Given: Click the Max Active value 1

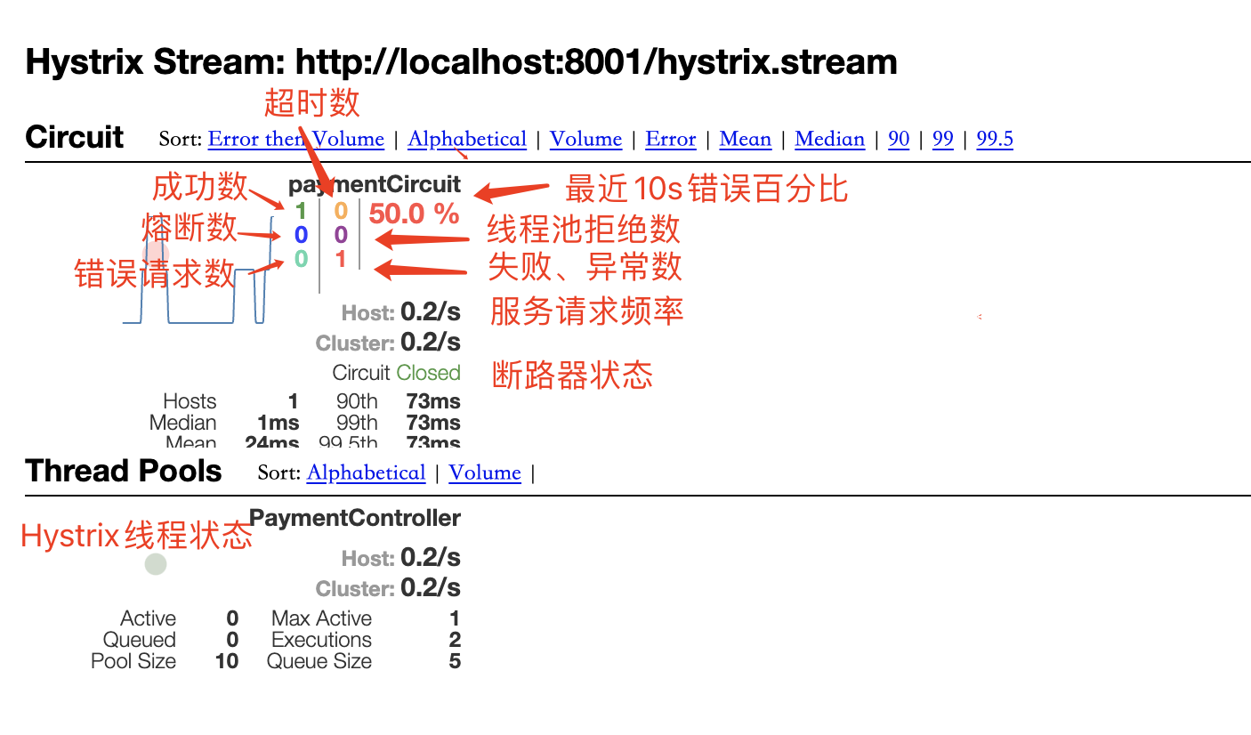Looking at the screenshot, I should pos(455,618).
